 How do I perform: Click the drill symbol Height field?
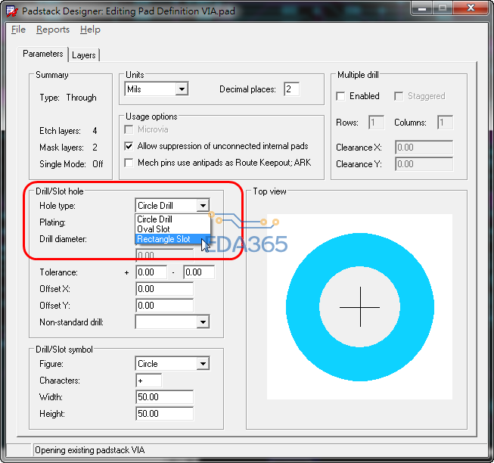tap(164, 414)
